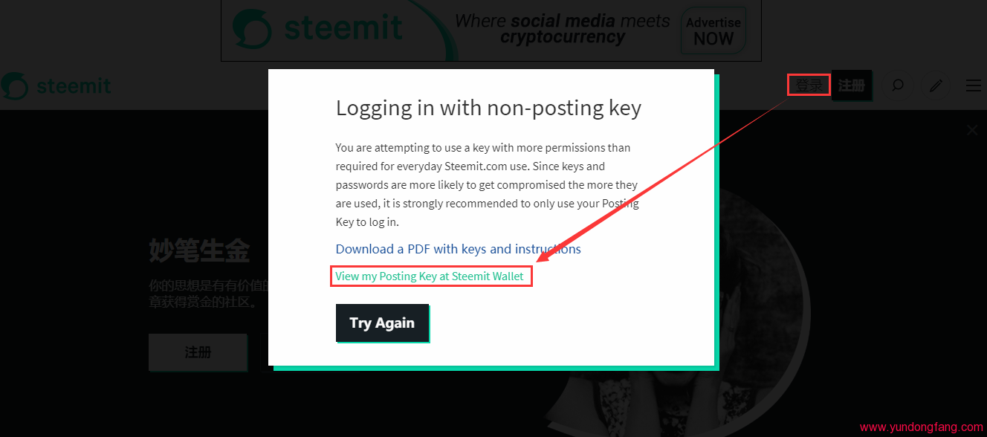Click the search magnifier icon in header

897,86
